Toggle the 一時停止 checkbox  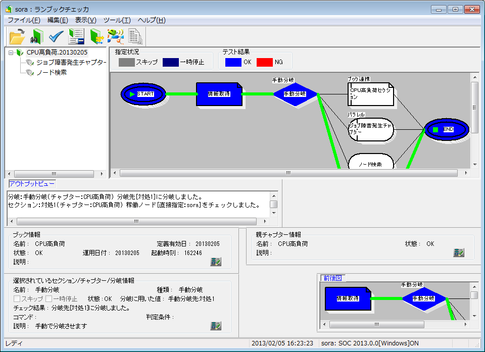pyautogui.click(x=48, y=299)
